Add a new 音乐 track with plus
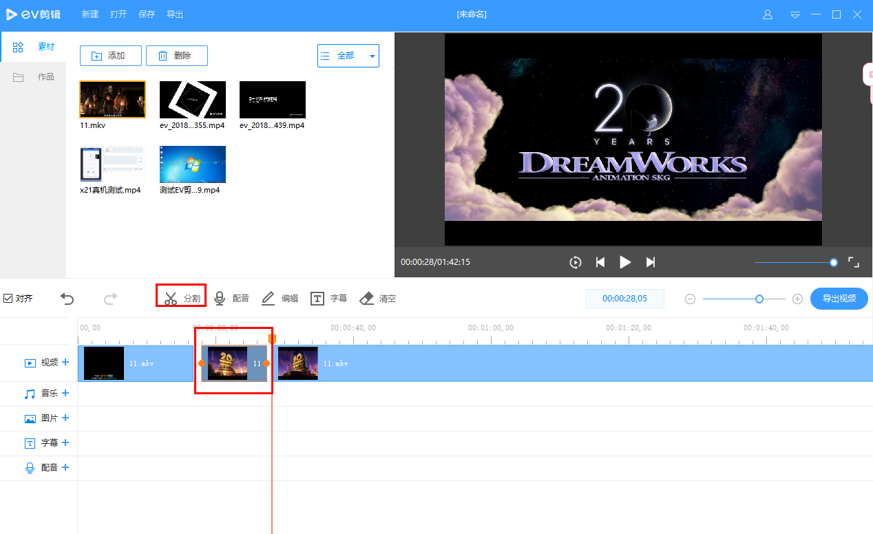Screen dimensions: 873x534 coord(65,393)
